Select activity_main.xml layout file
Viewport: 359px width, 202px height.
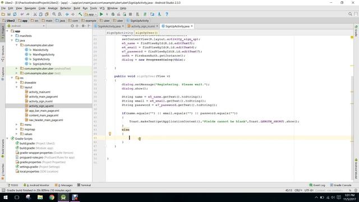pyautogui.click(x=40, y=92)
